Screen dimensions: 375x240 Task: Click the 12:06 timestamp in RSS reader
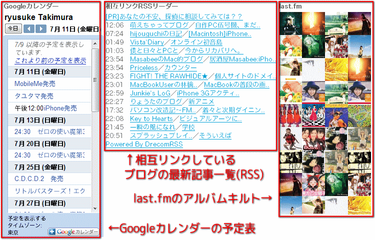click(115, 25)
